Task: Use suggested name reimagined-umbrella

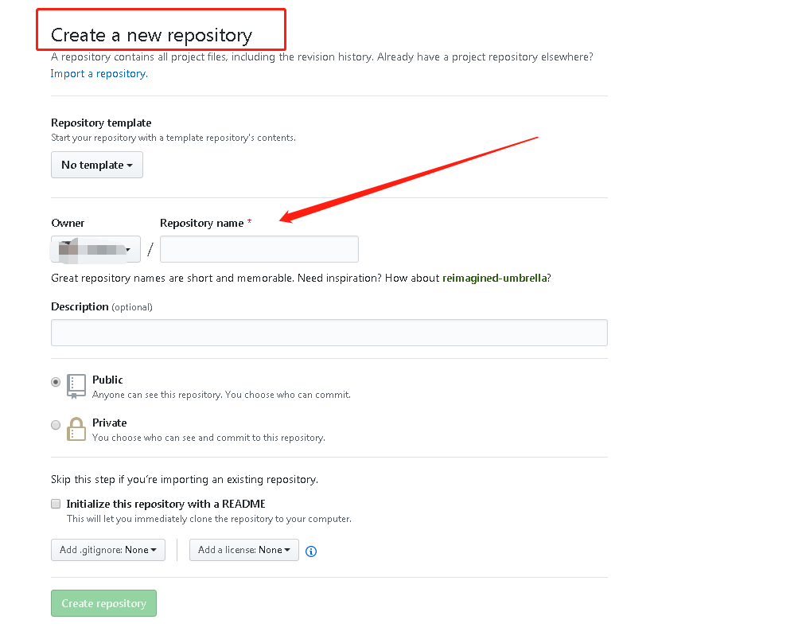Action: click(495, 279)
